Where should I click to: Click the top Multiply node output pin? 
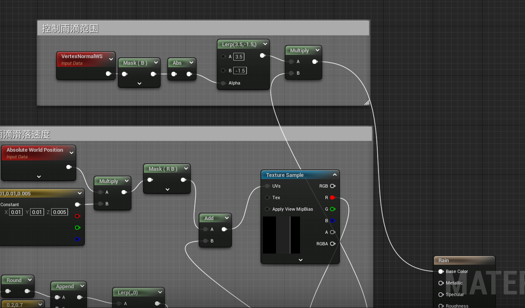(x=315, y=61)
